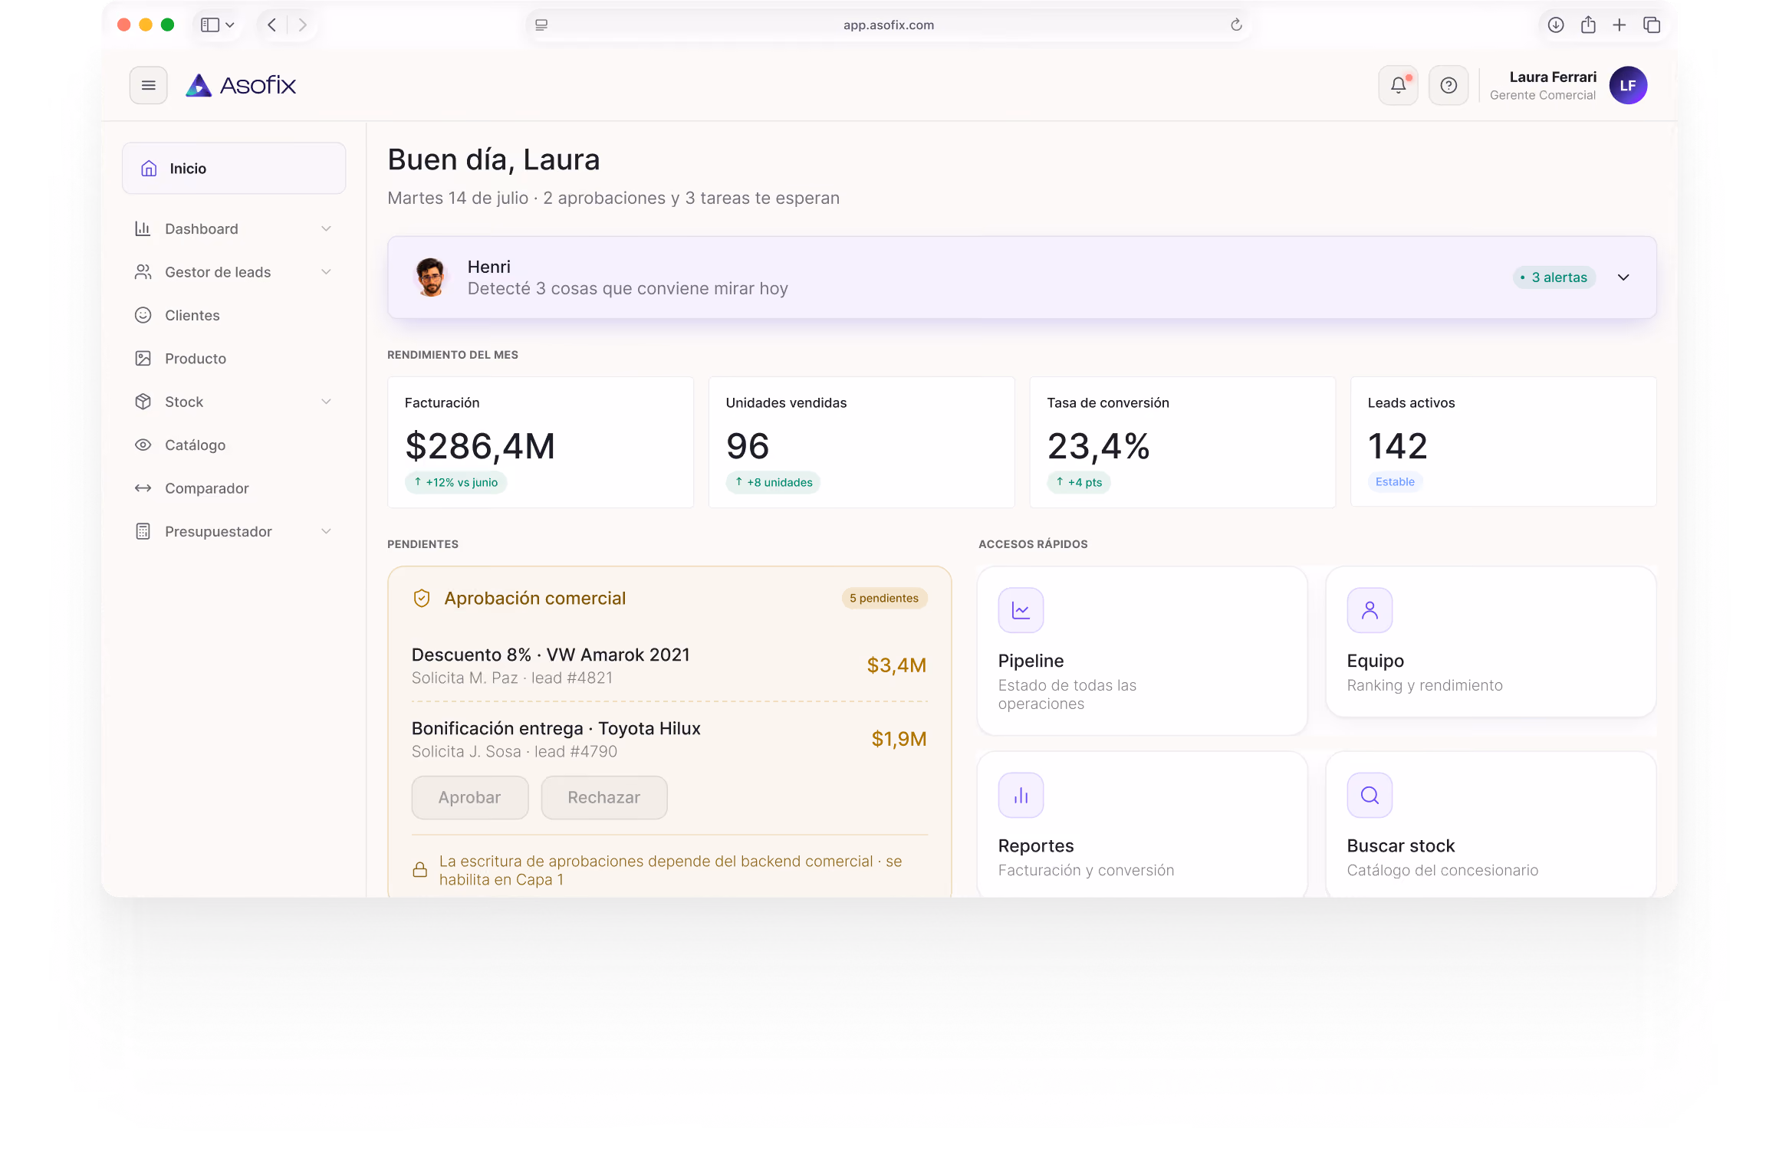Open Comparador in the sidebar

[x=234, y=488]
